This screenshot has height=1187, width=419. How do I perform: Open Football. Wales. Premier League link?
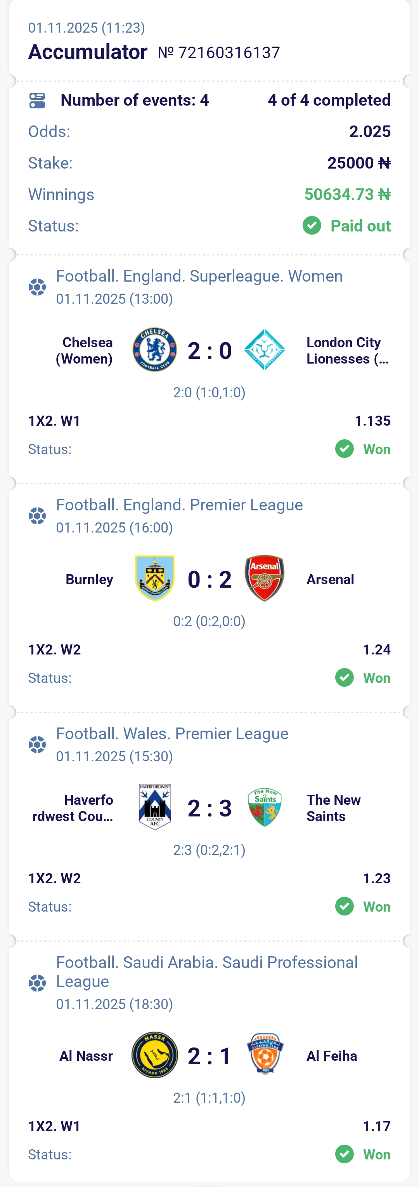pyautogui.click(x=172, y=734)
